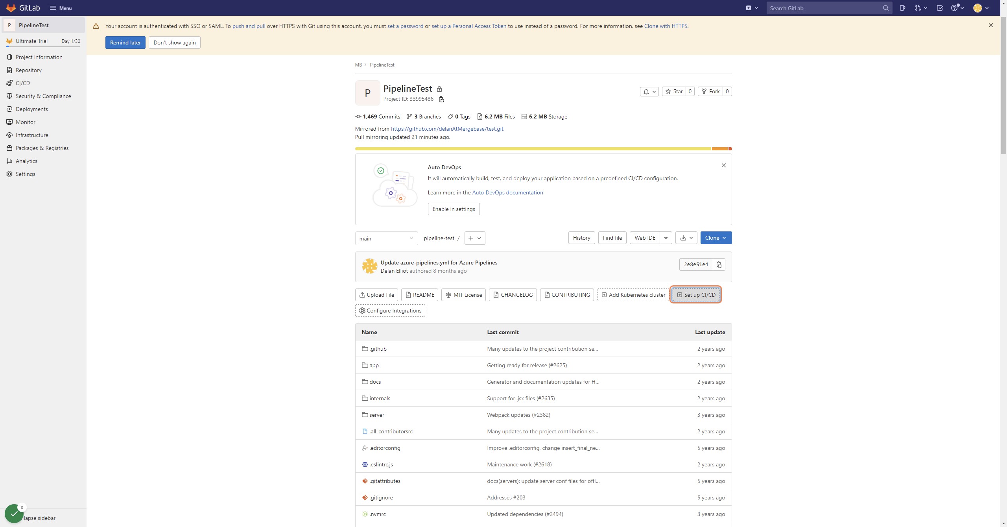Open the Menu in top bar
The height and width of the screenshot is (527, 1007).
click(61, 8)
